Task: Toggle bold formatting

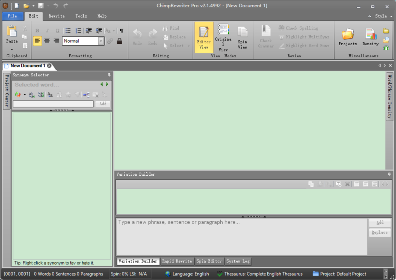Action: (x=37, y=30)
